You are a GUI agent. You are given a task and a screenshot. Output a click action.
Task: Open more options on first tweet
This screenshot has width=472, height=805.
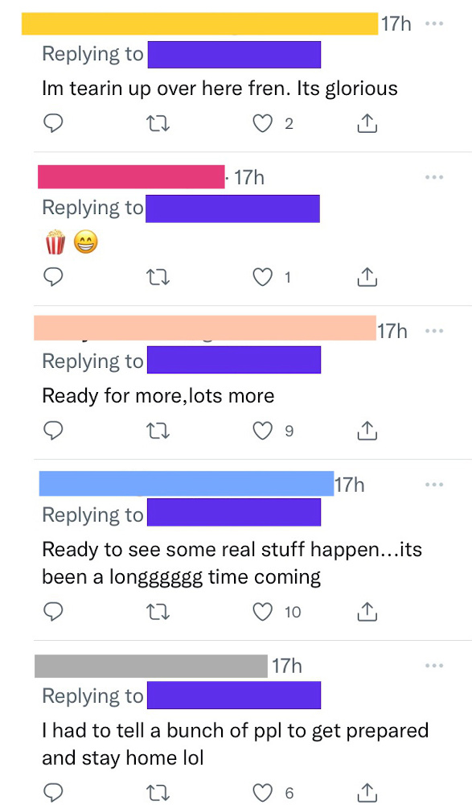434,23
